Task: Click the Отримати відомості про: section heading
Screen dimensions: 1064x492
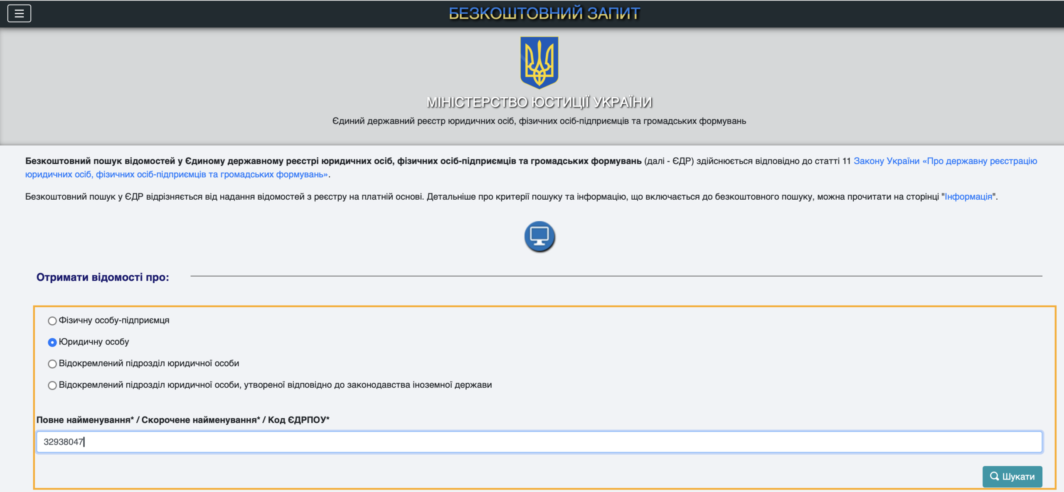Action: tap(103, 277)
